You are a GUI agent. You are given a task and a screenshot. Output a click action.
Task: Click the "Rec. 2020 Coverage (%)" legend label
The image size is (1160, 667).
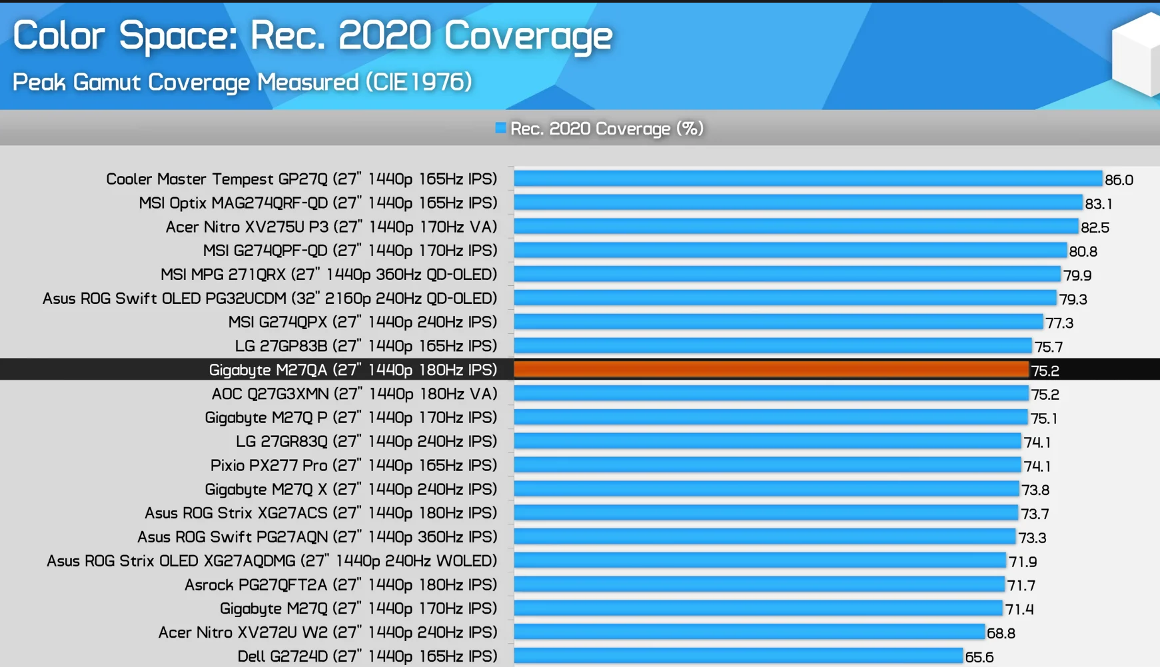pos(607,129)
